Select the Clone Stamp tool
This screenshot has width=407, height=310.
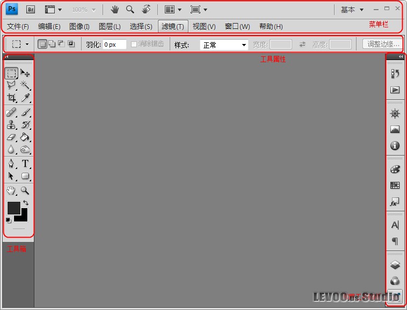point(11,124)
